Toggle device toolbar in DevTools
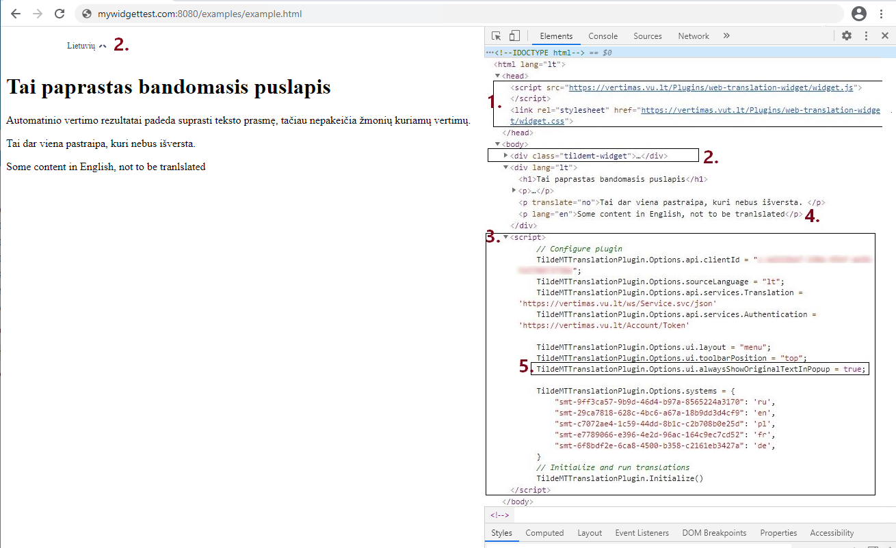 click(514, 36)
